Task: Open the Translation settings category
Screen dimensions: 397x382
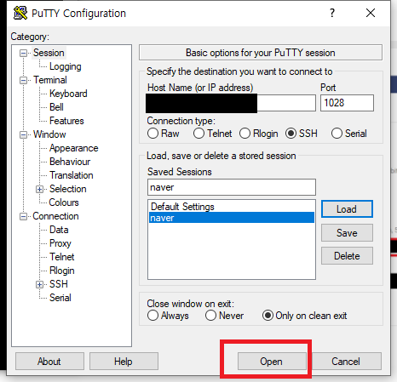Action: (x=72, y=175)
